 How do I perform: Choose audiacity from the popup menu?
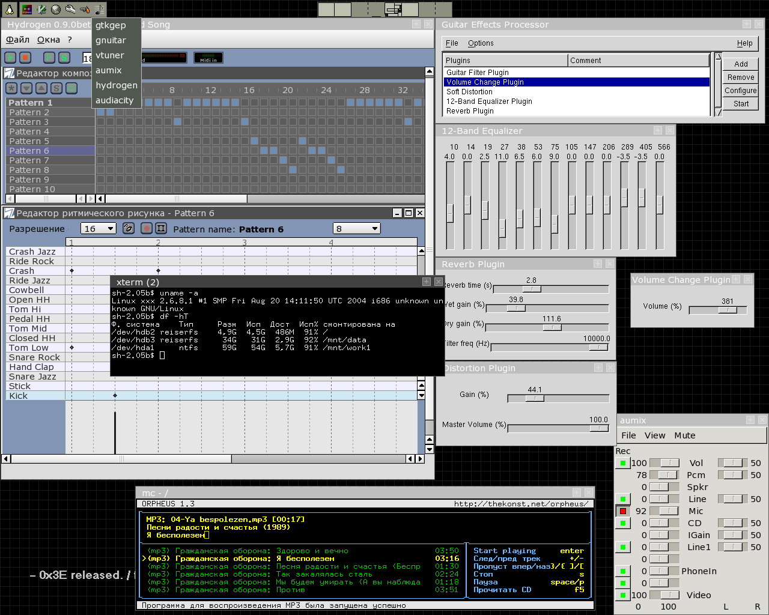click(117, 100)
